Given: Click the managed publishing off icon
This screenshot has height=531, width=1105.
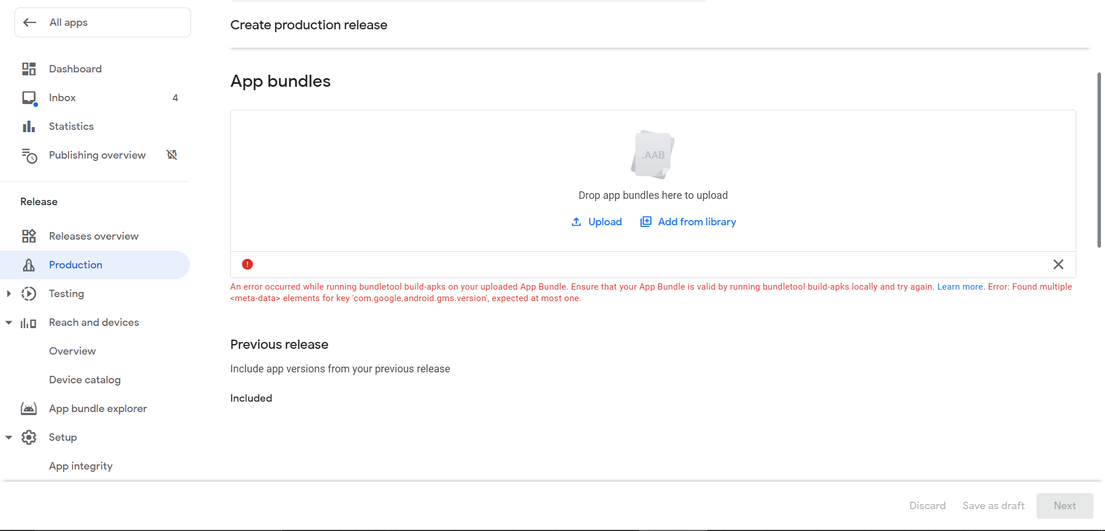Looking at the screenshot, I should pos(172,155).
